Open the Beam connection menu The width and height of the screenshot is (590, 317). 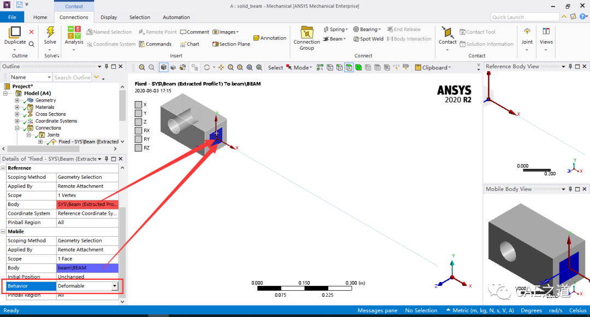pos(334,39)
